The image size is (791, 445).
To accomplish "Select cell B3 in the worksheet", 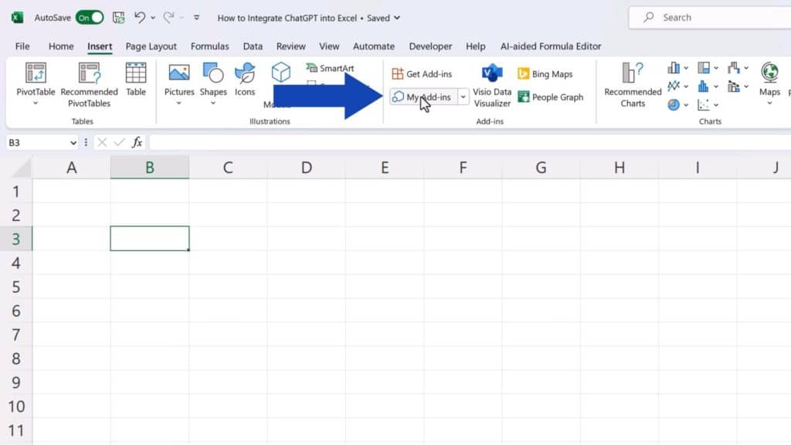I will [x=150, y=239].
